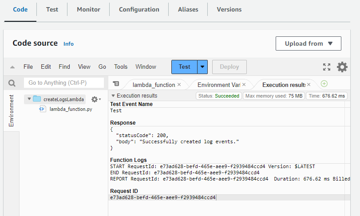This screenshot has height=216, width=360.
Task: Click the collapse menu bar up arrow
Action: pyautogui.click(x=12, y=67)
